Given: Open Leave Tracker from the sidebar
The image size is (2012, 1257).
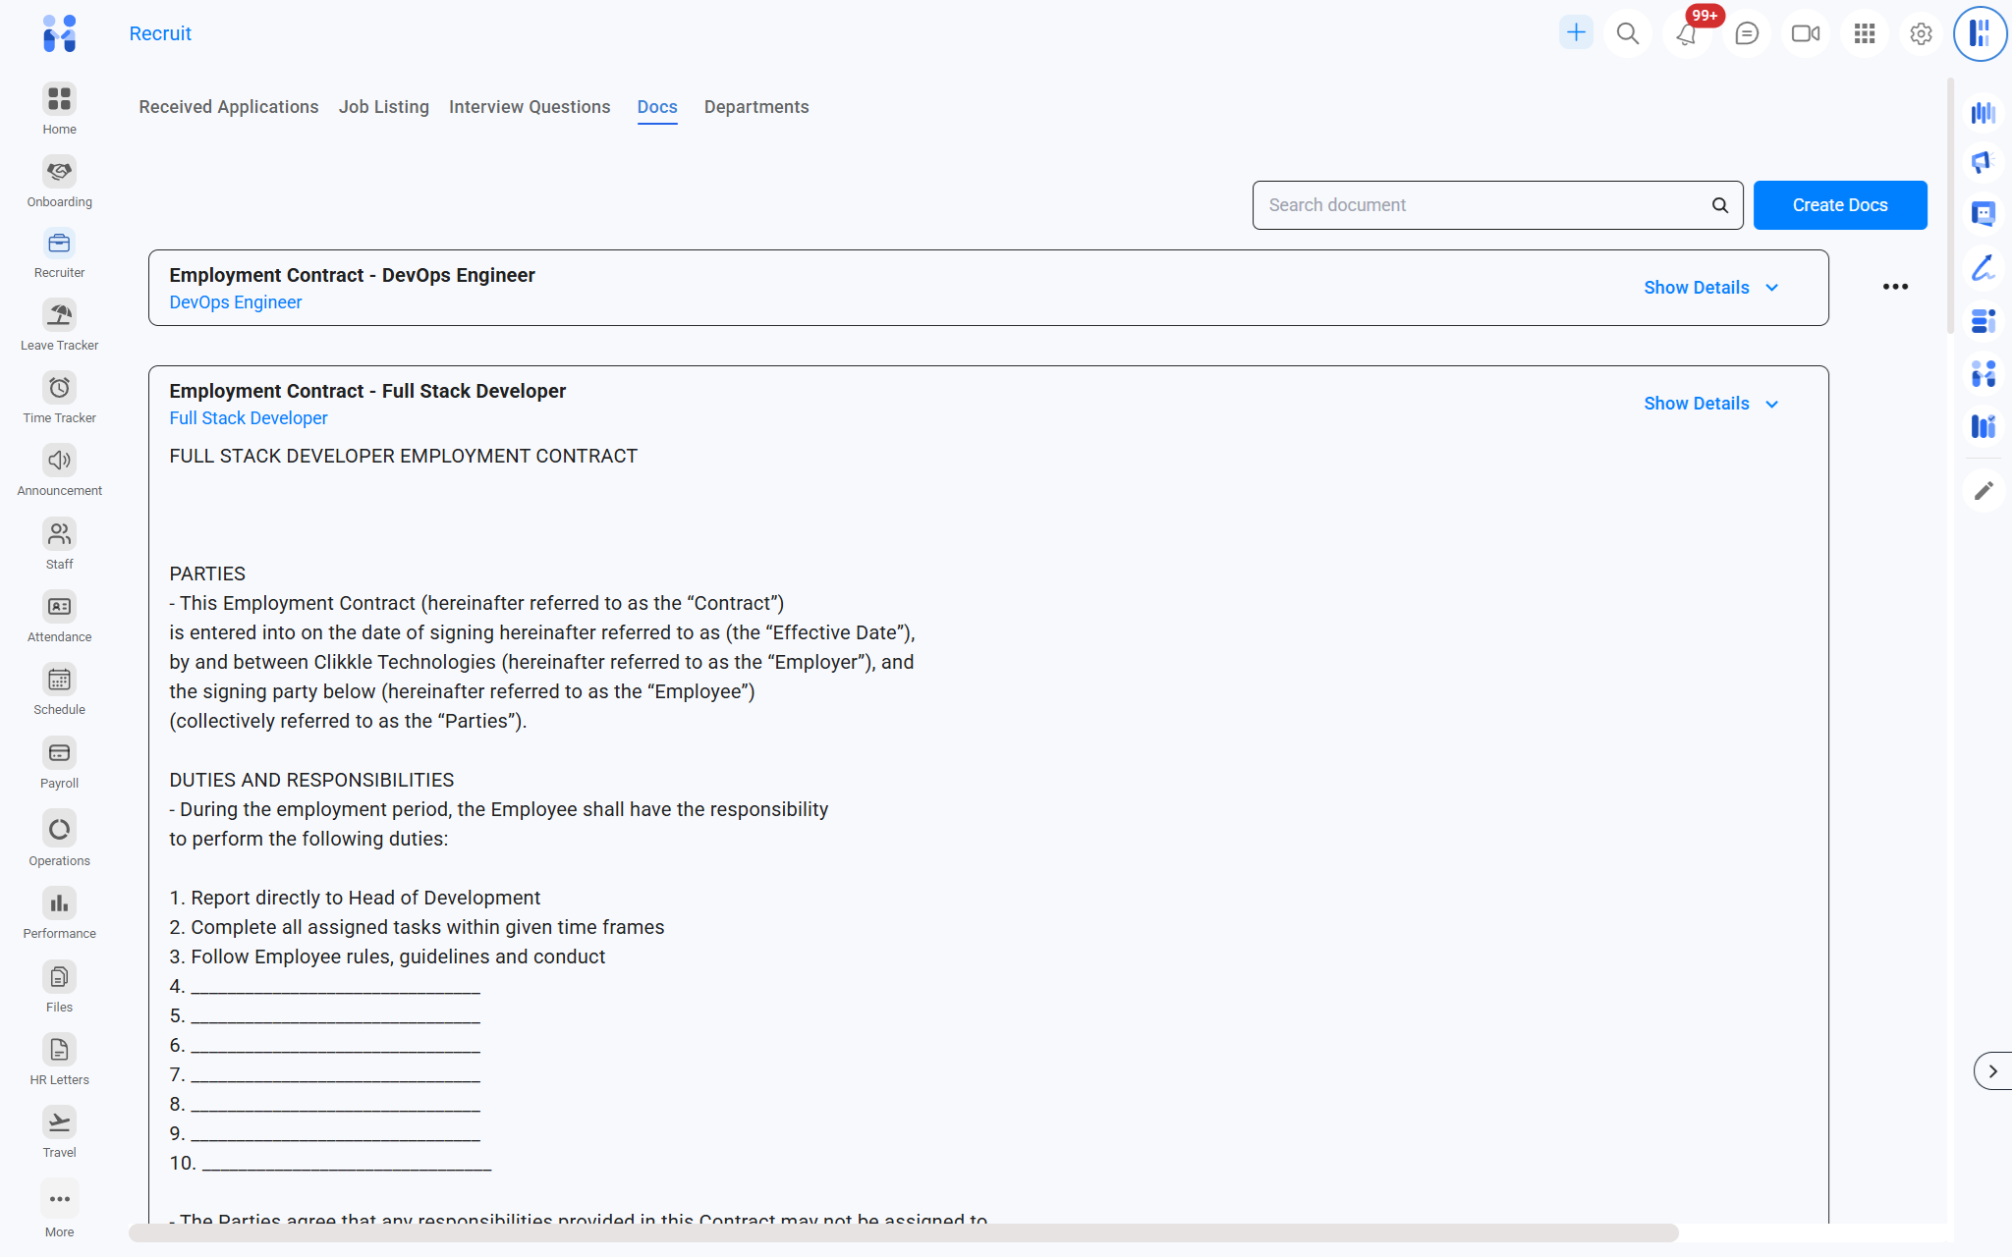Looking at the screenshot, I should (x=59, y=316).
